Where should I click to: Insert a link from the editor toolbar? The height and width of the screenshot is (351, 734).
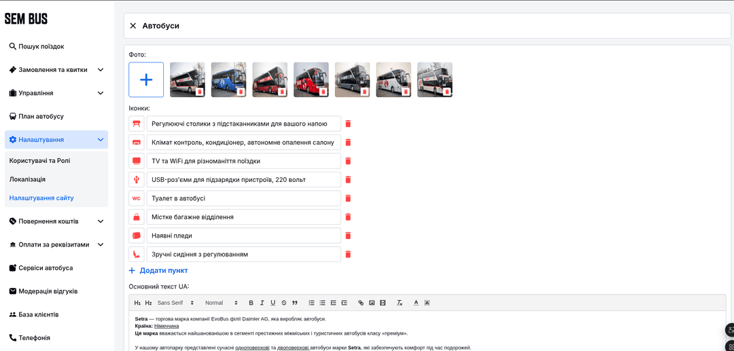coord(361,303)
